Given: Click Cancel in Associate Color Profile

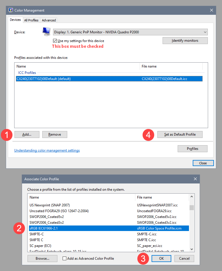Looking at the screenshot, I should [x=184, y=258].
